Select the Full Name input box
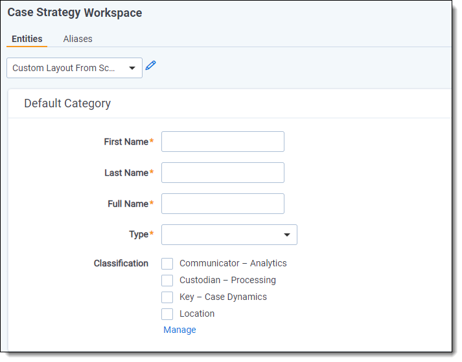462x362 pixels. click(223, 204)
